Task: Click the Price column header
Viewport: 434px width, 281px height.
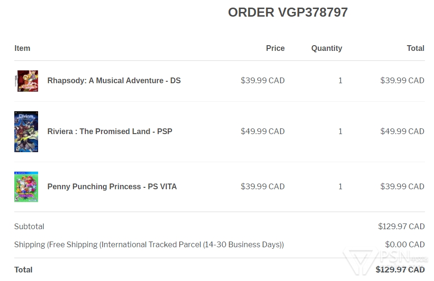Action: click(x=275, y=48)
